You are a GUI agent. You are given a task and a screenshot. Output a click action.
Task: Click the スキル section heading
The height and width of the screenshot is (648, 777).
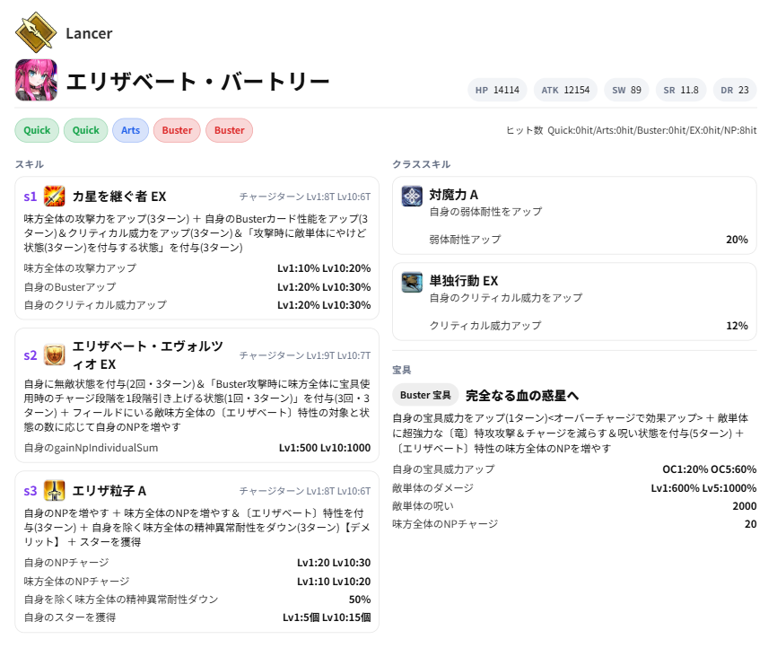tap(30, 164)
